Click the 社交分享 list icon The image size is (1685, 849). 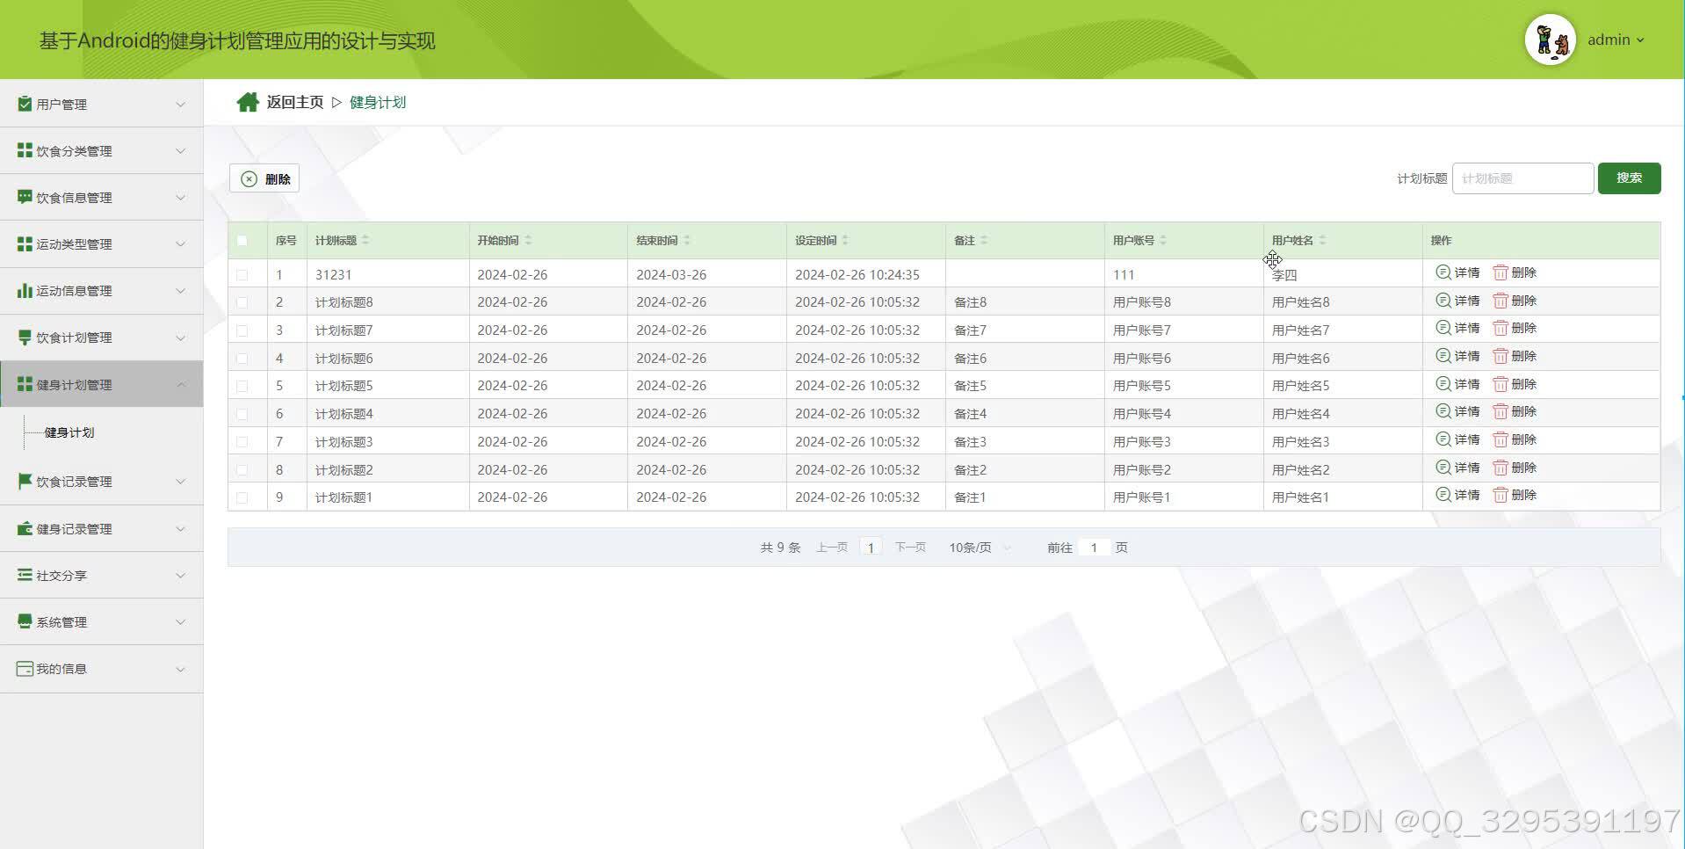pos(25,575)
